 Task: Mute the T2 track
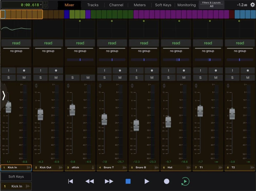pyautogui.click(x=248, y=78)
